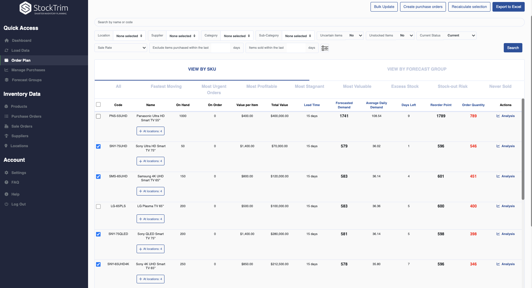Open the Current Status dropdown

pyautogui.click(x=460, y=35)
